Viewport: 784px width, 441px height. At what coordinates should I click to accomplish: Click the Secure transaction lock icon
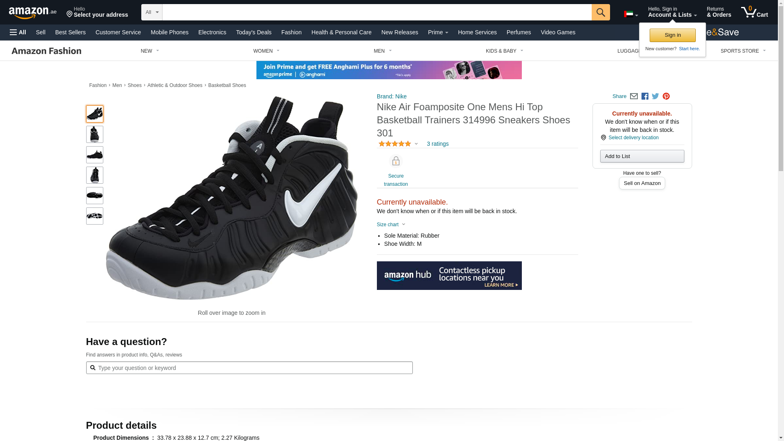coord(396,161)
